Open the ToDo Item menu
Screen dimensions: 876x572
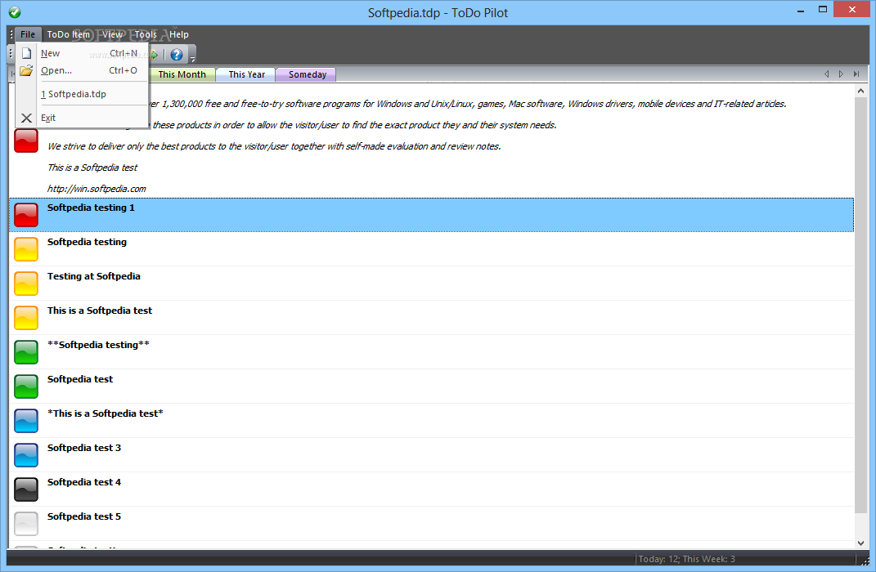coord(68,34)
